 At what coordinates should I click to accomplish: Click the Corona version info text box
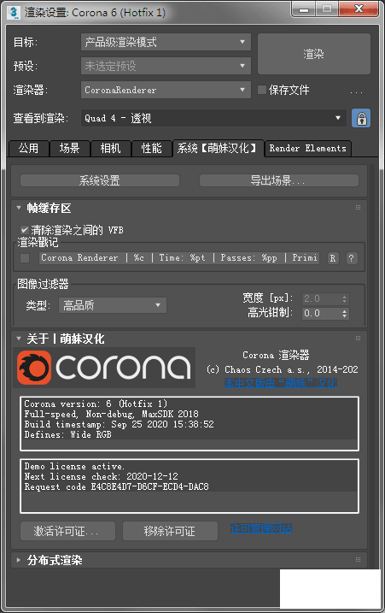(x=190, y=423)
